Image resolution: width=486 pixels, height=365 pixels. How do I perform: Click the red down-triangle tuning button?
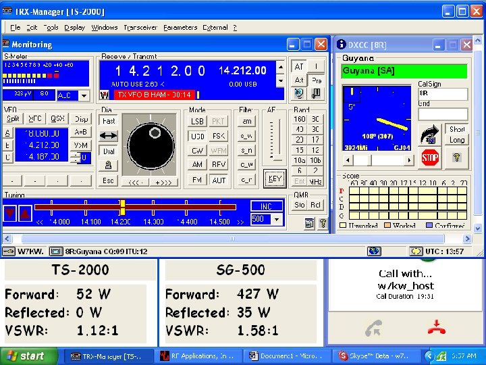point(9,213)
